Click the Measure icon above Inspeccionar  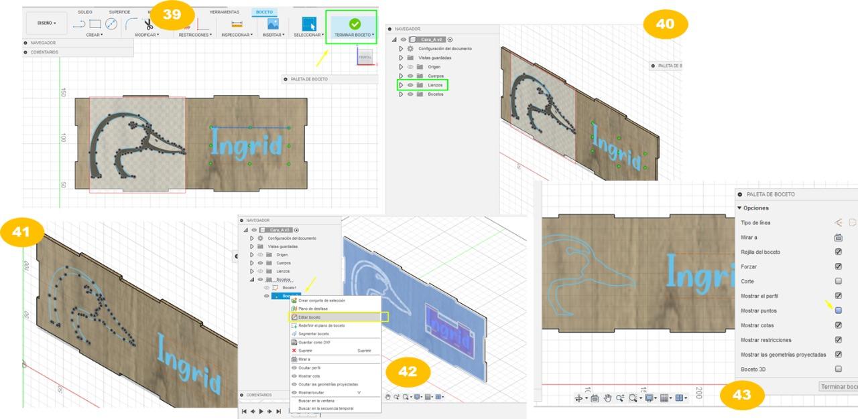237,24
